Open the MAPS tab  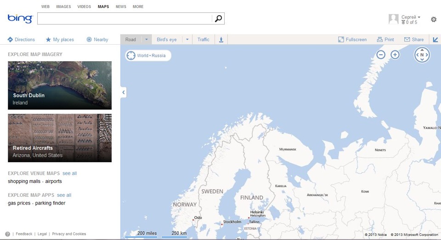click(x=103, y=6)
